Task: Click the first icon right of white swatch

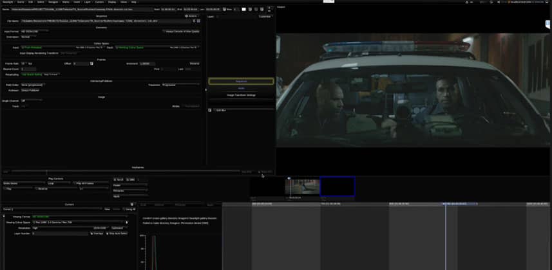Action: coord(251,10)
